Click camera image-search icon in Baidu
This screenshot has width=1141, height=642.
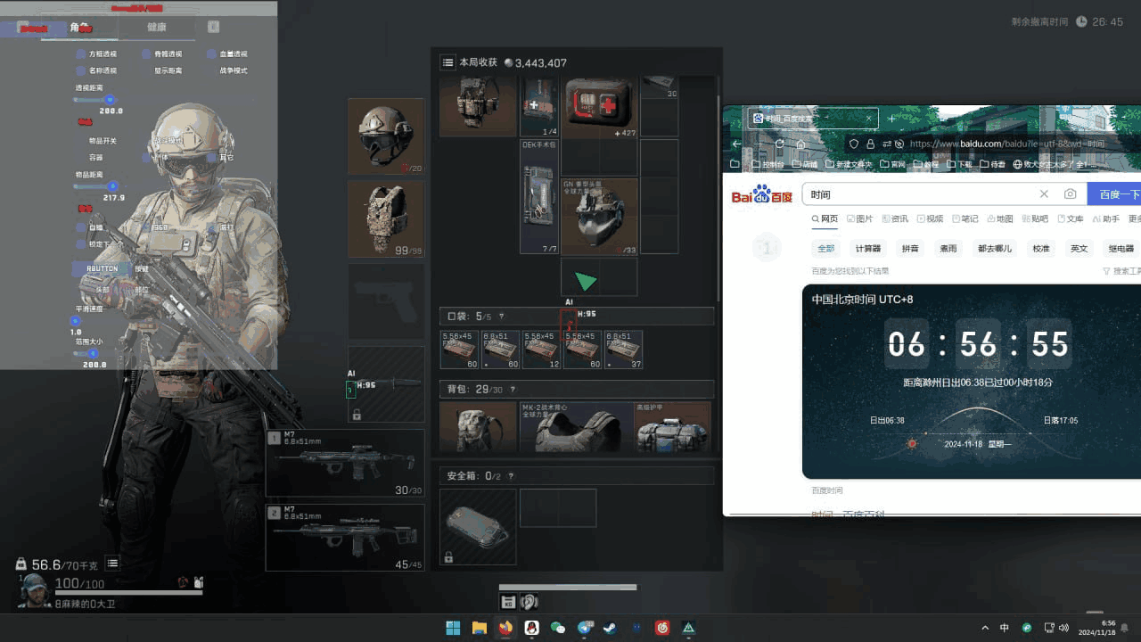click(x=1070, y=194)
